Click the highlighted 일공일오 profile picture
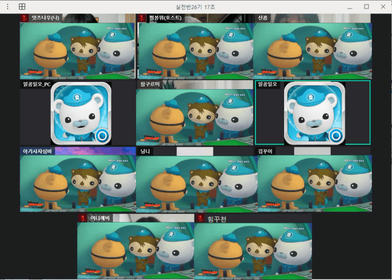Viewport: 392px width, 280px height. [x=314, y=113]
